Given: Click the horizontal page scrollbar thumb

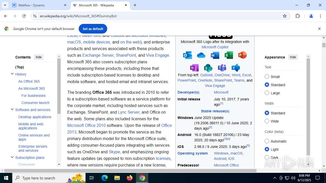Looking at the screenshot, I should [x=130, y=171].
